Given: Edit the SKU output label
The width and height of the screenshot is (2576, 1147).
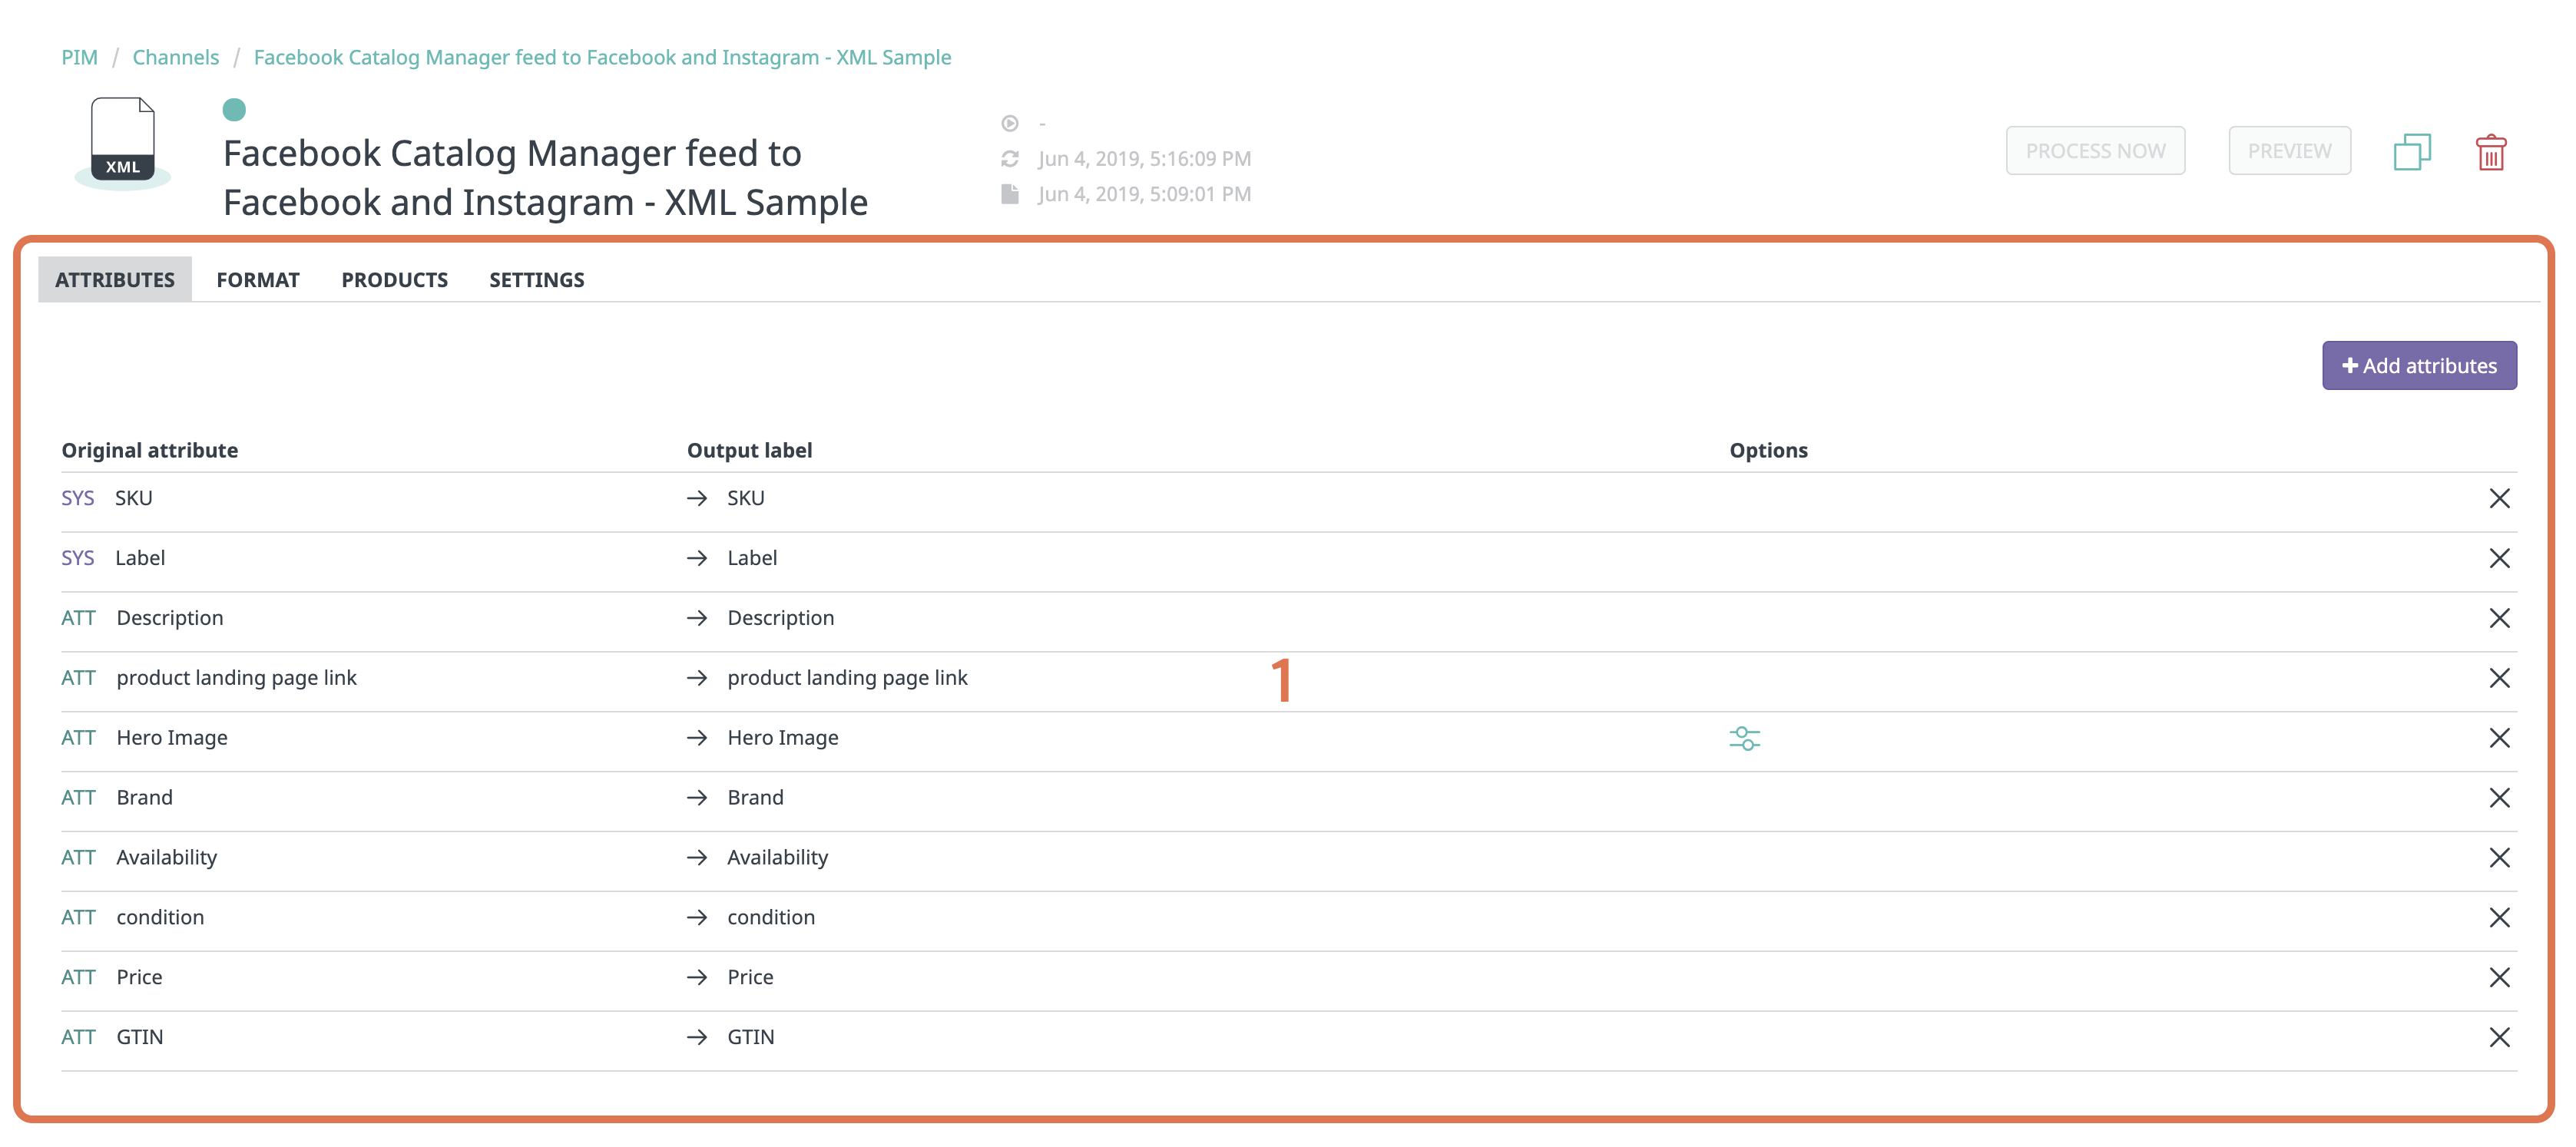Looking at the screenshot, I should point(746,498).
